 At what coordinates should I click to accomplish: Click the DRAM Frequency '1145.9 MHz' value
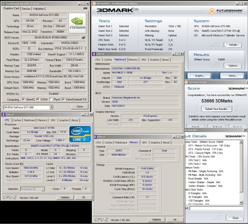tap(147, 169)
